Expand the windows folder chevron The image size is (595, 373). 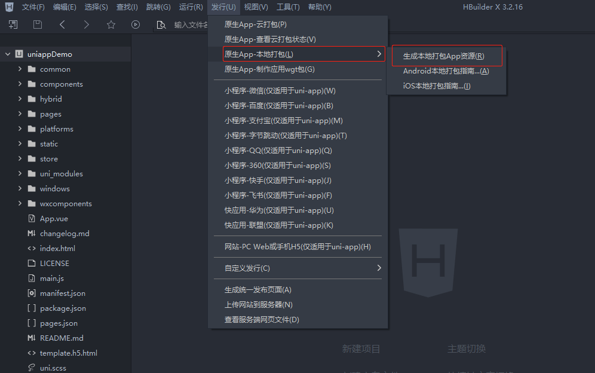pos(20,188)
